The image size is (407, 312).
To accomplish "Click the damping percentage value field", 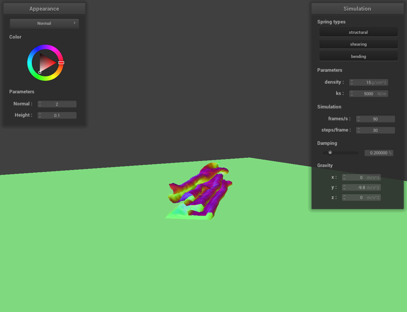I will point(379,153).
